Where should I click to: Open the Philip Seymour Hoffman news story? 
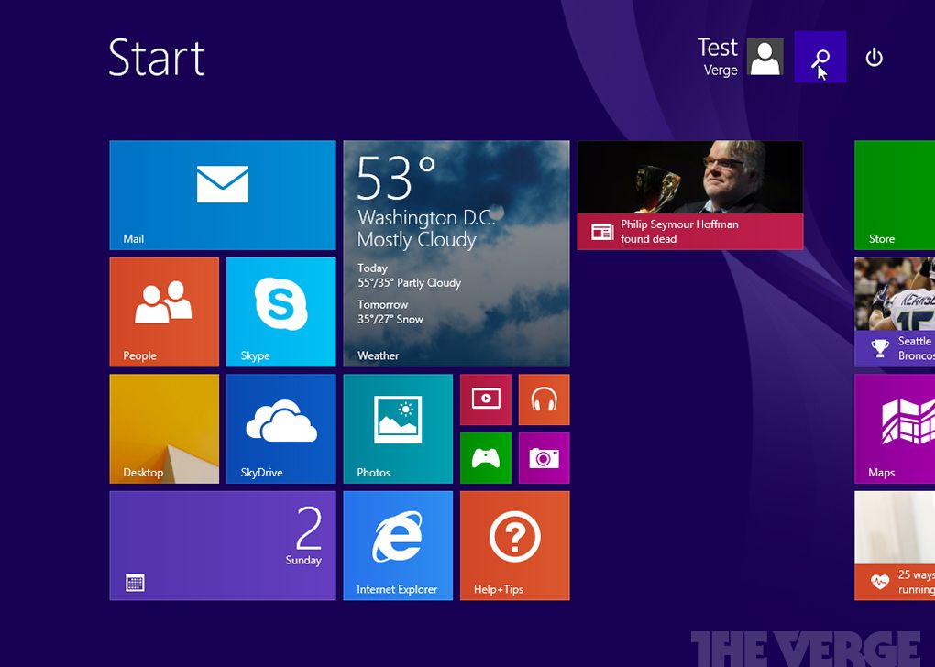(689, 194)
